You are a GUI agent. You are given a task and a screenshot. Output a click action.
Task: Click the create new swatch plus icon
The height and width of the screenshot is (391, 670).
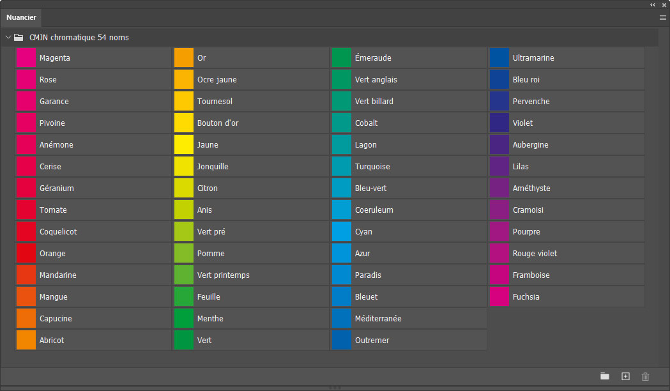[625, 376]
